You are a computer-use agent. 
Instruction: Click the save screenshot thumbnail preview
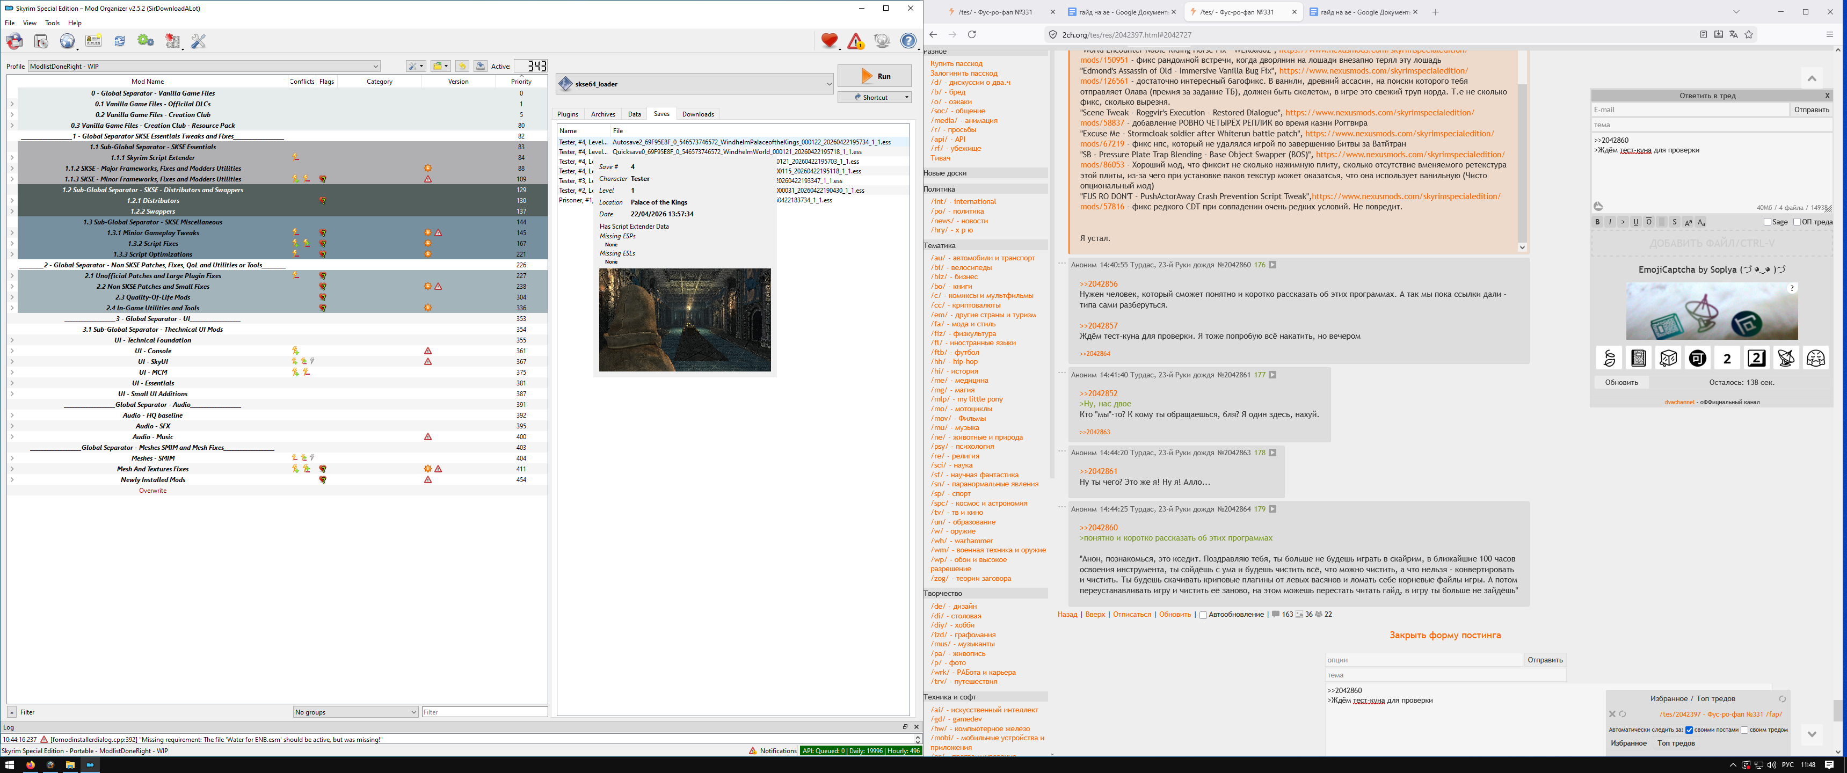(685, 320)
